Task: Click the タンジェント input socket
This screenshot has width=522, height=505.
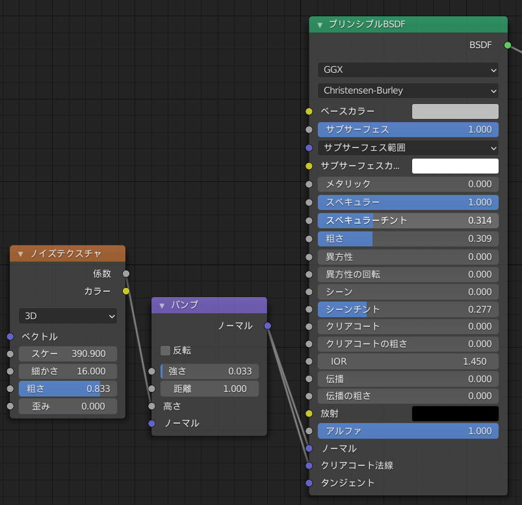Action: 309,483
